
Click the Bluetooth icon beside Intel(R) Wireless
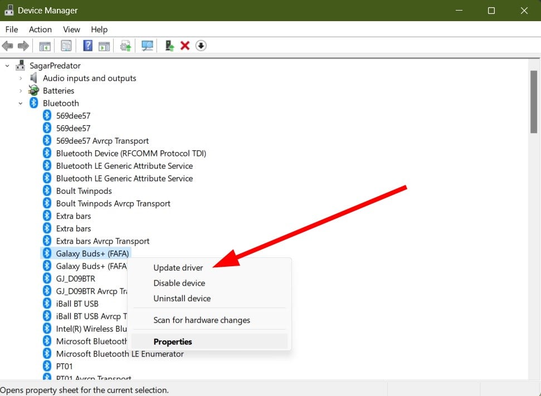pos(47,329)
